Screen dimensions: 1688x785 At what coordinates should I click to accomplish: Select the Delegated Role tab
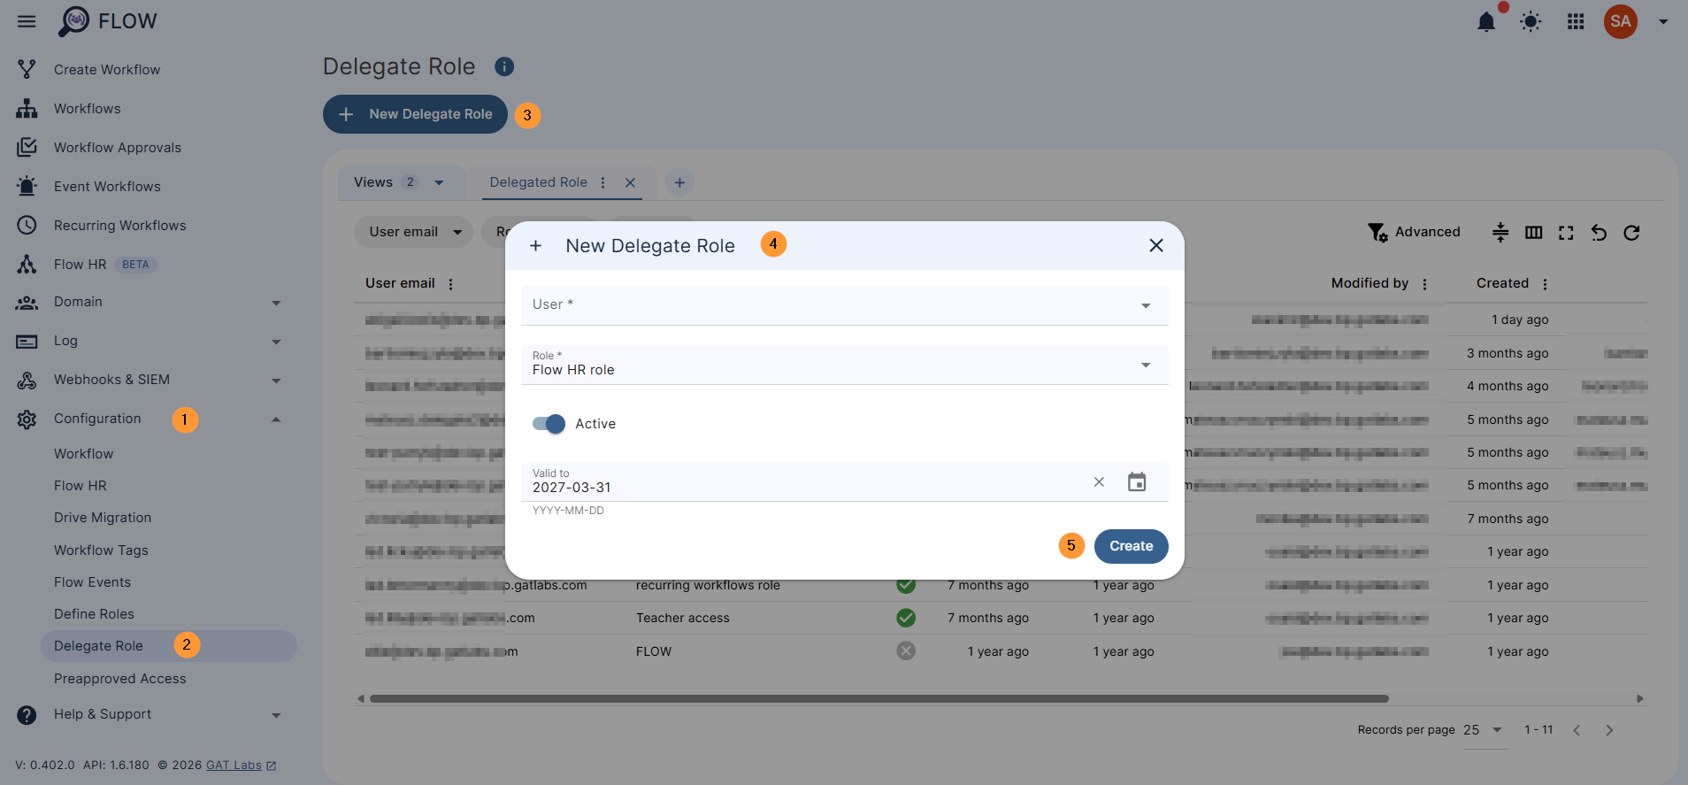coord(538,182)
